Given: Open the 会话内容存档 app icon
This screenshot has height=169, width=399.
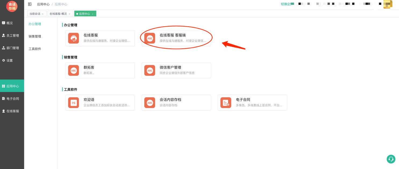Looking at the screenshot, I should (x=150, y=103).
